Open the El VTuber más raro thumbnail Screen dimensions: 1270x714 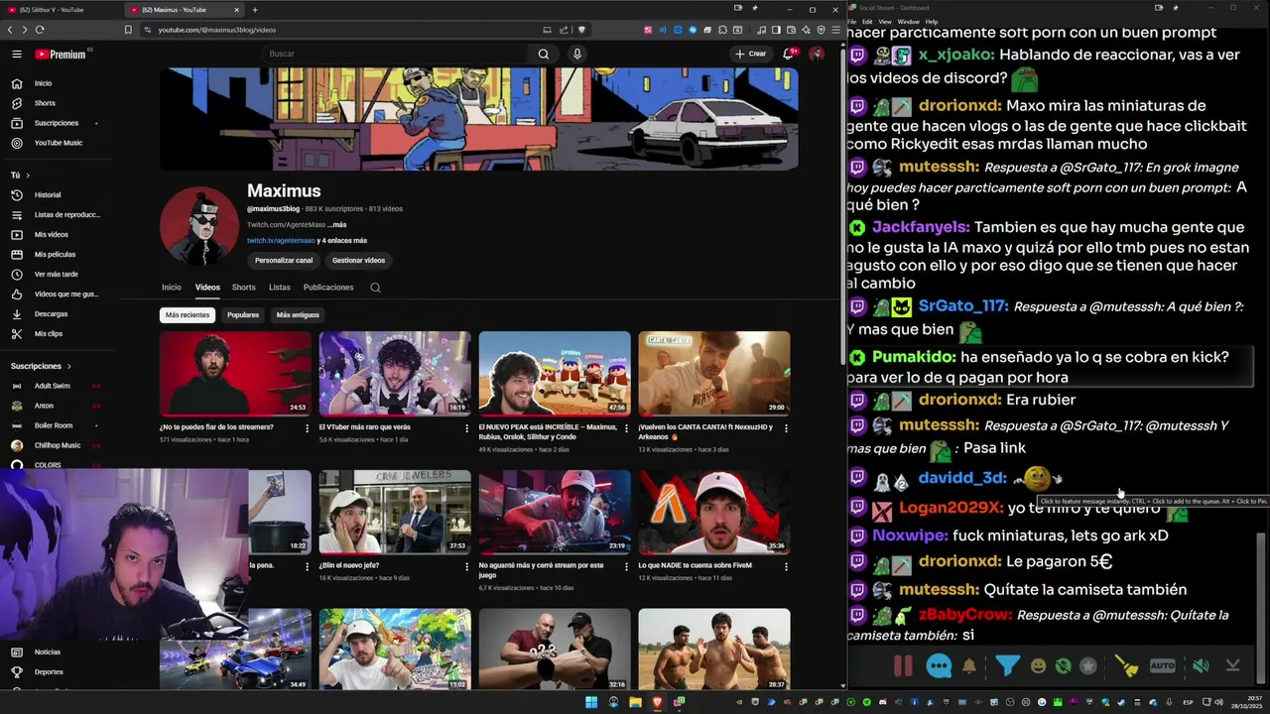395,373
